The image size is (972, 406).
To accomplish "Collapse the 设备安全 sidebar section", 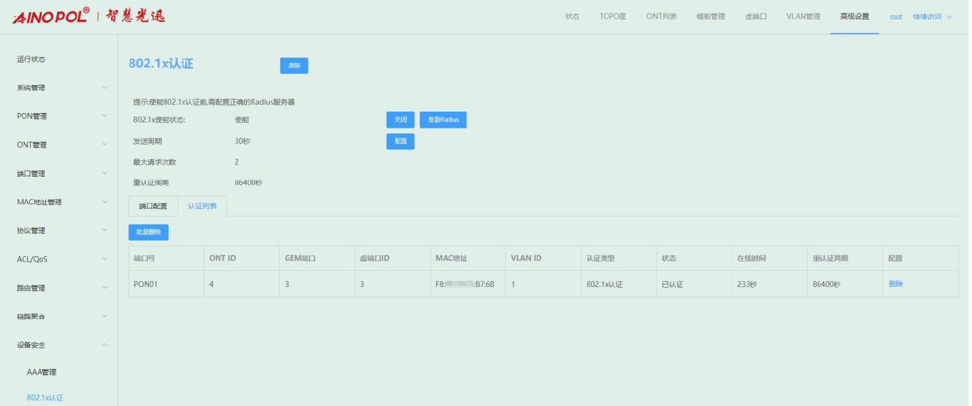I will [x=61, y=345].
